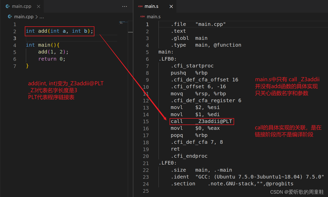Click the '.cfi_def_cfa_register 6' line
This screenshot has width=328, height=197.
click(x=206, y=100)
